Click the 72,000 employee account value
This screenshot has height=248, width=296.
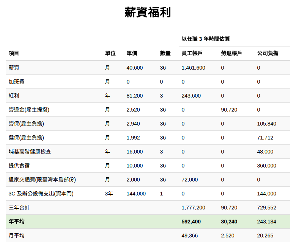point(189,180)
